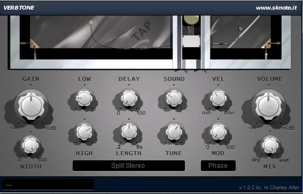Click the VERBTONE title text
Image resolution: width=303 pixels, height=194 pixels.
[19, 7]
